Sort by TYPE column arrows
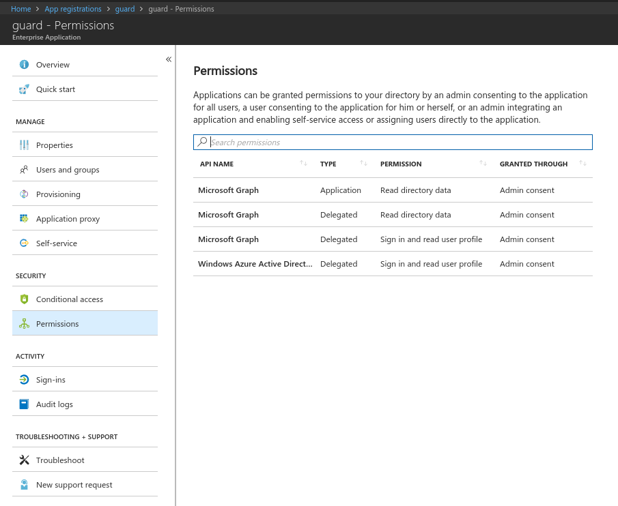The image size is (618, 506). [x=364, y=163]
